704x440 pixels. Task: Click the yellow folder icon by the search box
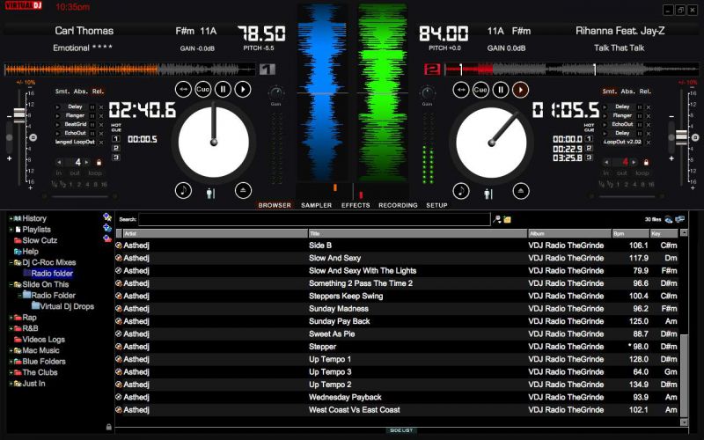coord(508,219)
